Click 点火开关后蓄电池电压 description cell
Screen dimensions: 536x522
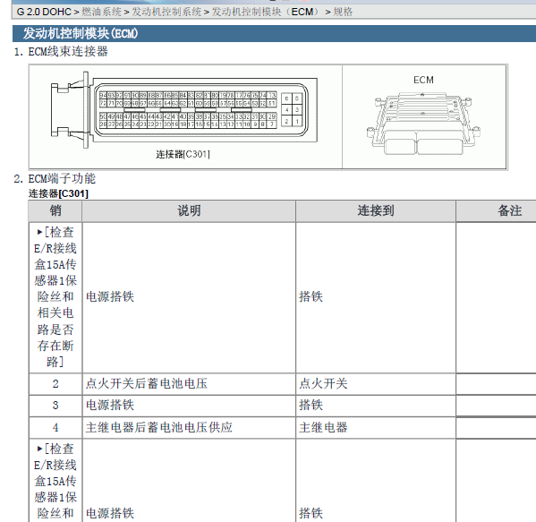(189, 384)
